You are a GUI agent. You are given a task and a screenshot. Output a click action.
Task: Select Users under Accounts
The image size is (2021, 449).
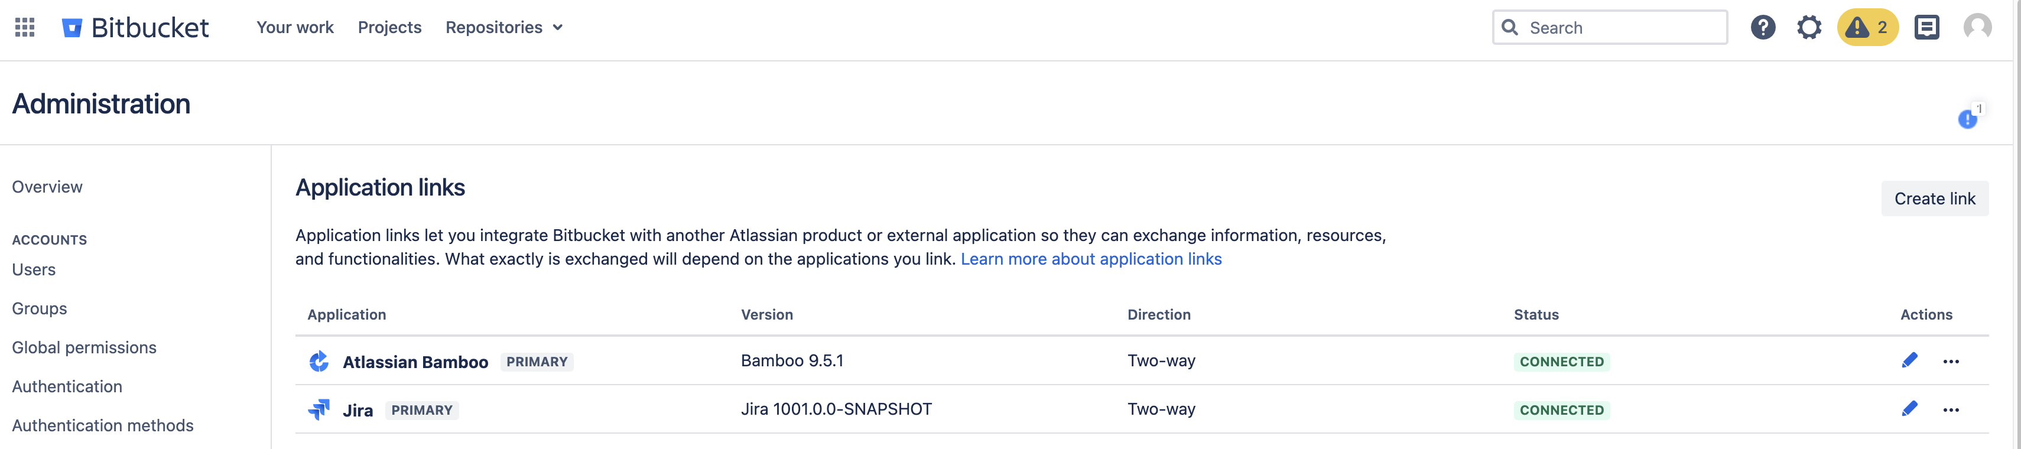click(x=34, y=270)
